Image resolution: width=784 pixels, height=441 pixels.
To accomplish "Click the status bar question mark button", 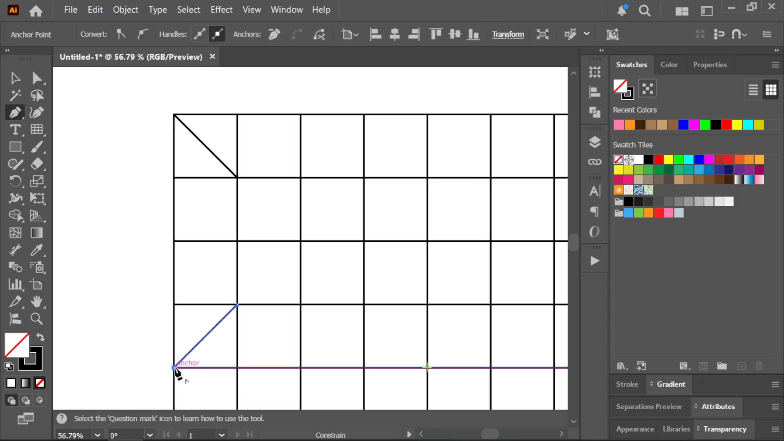I will point(62,419).
